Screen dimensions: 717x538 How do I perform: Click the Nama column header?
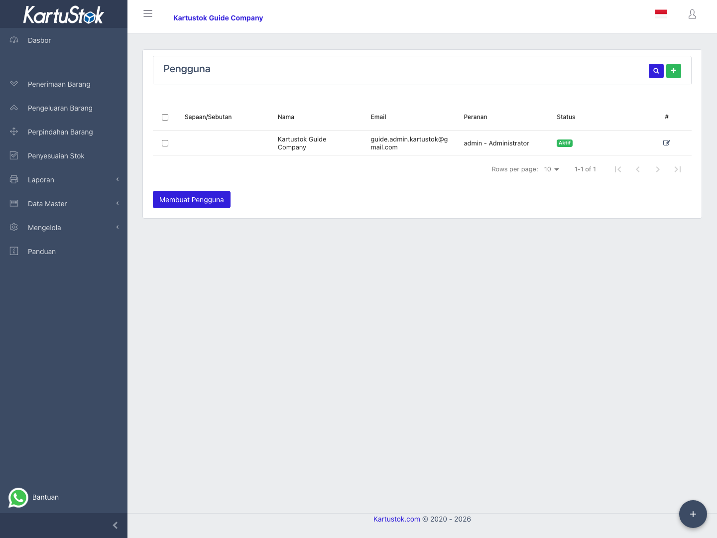tap(286, 117)
